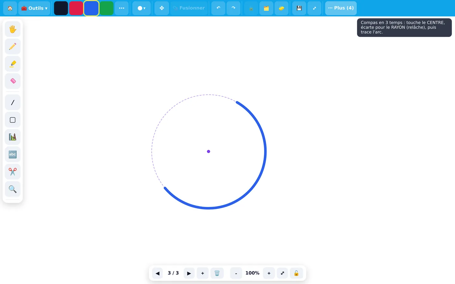The image size is (455, 284).
Task: Select the scissors cut tool
Action: [13, 172]
